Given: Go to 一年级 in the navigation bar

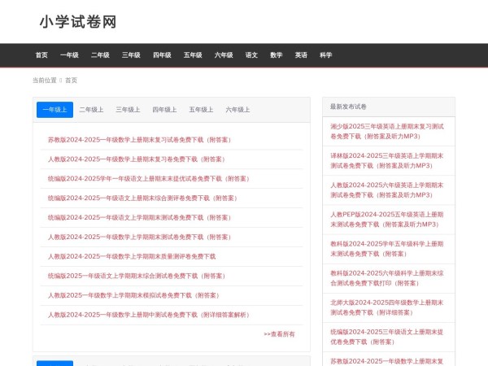Looking at the screenshot, I should 69,55.
